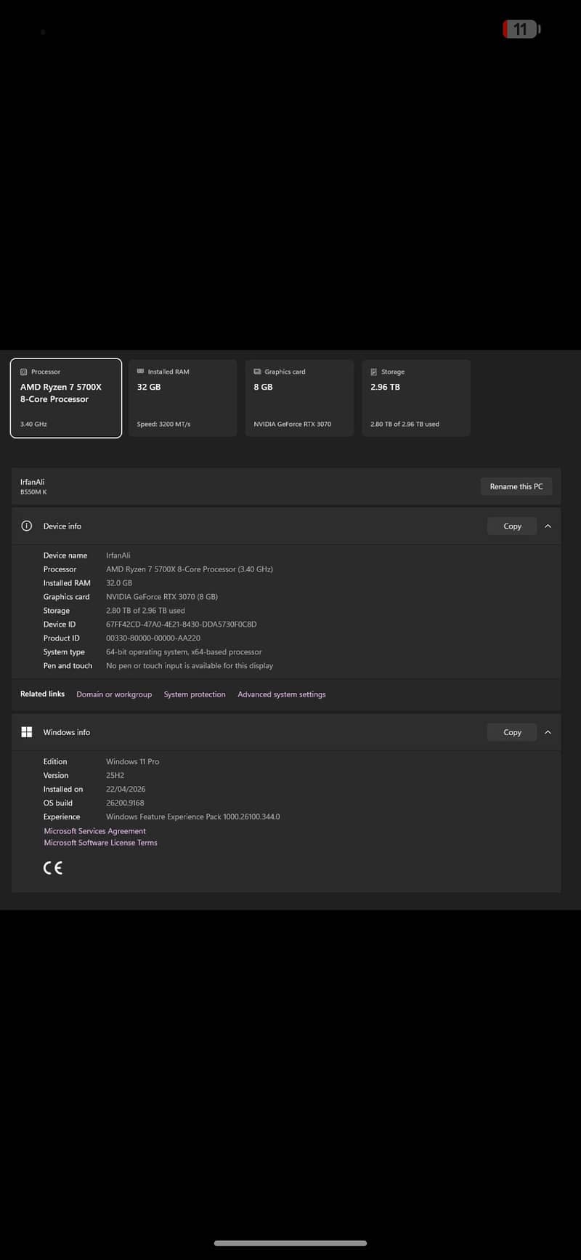
Task: Collapse the Device info section
Action: pos(548,526)
